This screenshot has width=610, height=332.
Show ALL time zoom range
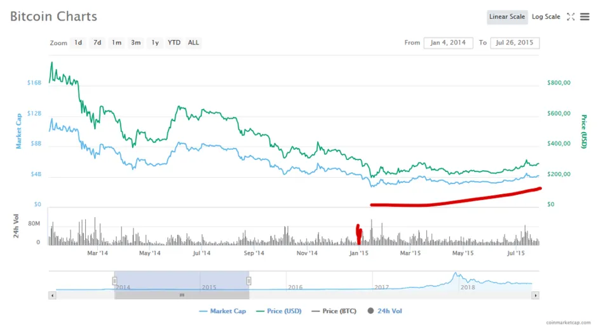click(x=193, y=43)
